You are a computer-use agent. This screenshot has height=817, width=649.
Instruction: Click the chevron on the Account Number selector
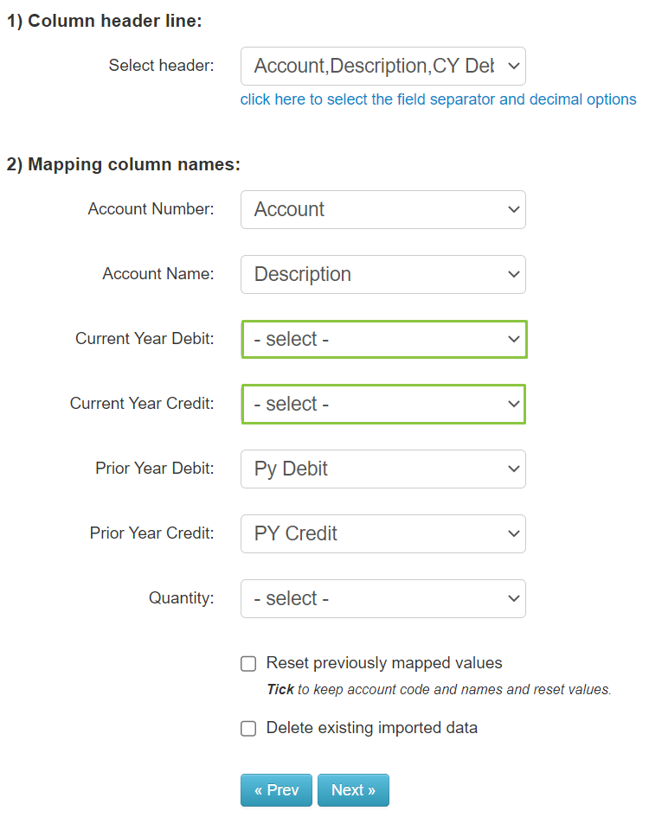point(512,209)
